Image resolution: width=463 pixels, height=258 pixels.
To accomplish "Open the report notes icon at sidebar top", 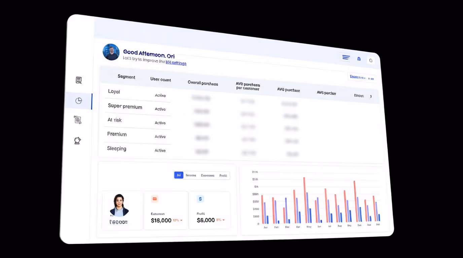I will pyautogui.click(x=78, y=80).
